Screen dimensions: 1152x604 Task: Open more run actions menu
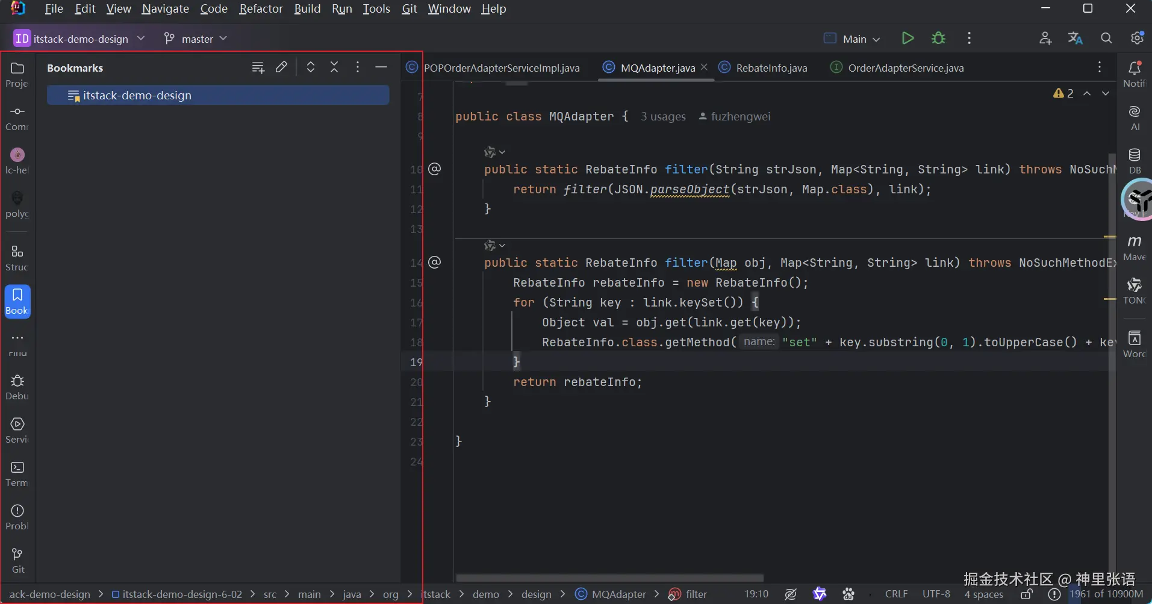coord(969,39)
